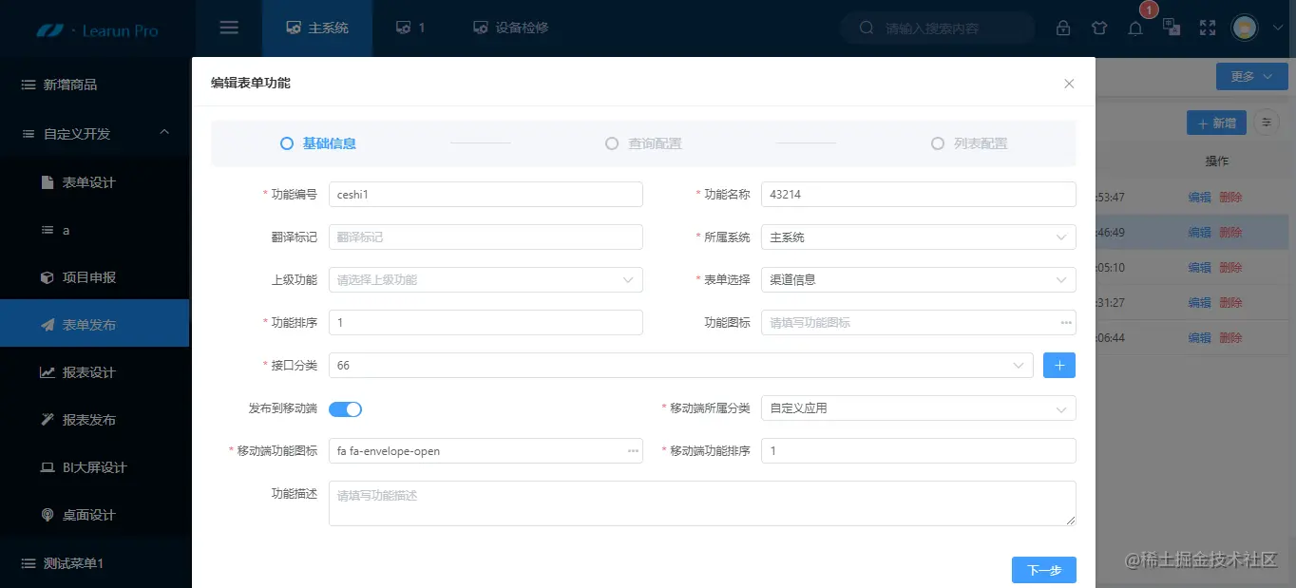1296x588 pixels.
Task: Switch language using the translation icon
Action: click(x=1172, y=28)
